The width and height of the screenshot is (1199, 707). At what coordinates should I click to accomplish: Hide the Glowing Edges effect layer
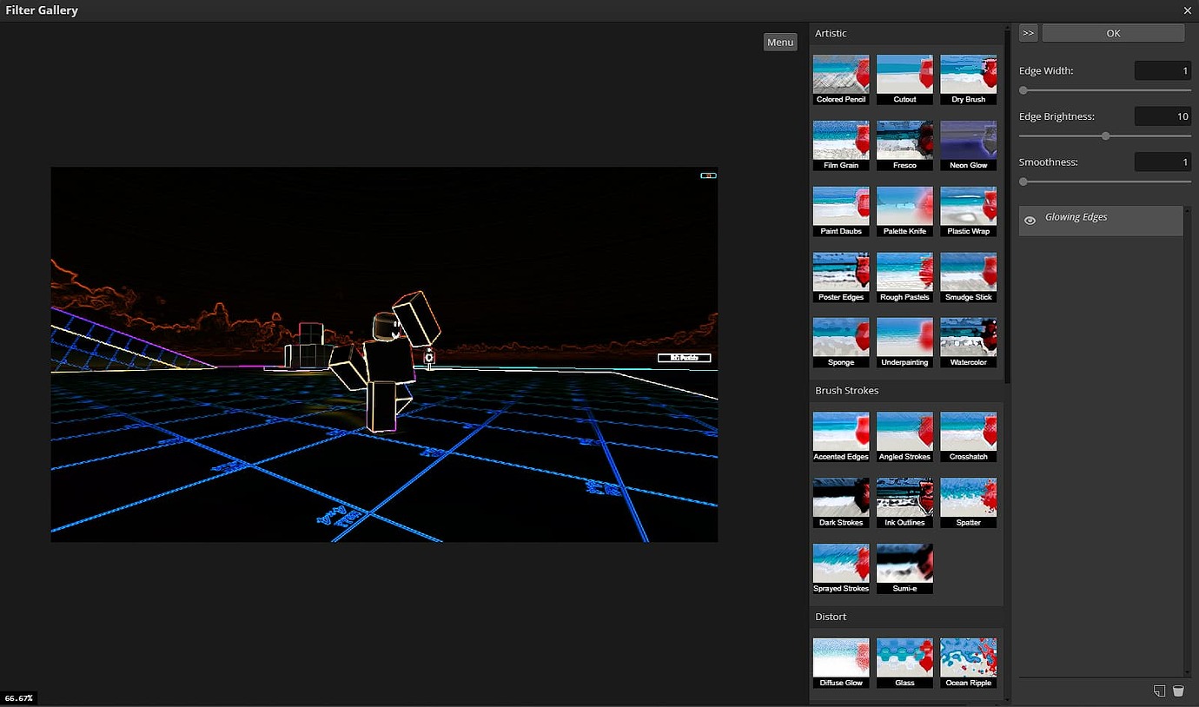(x=1030, y=220)
